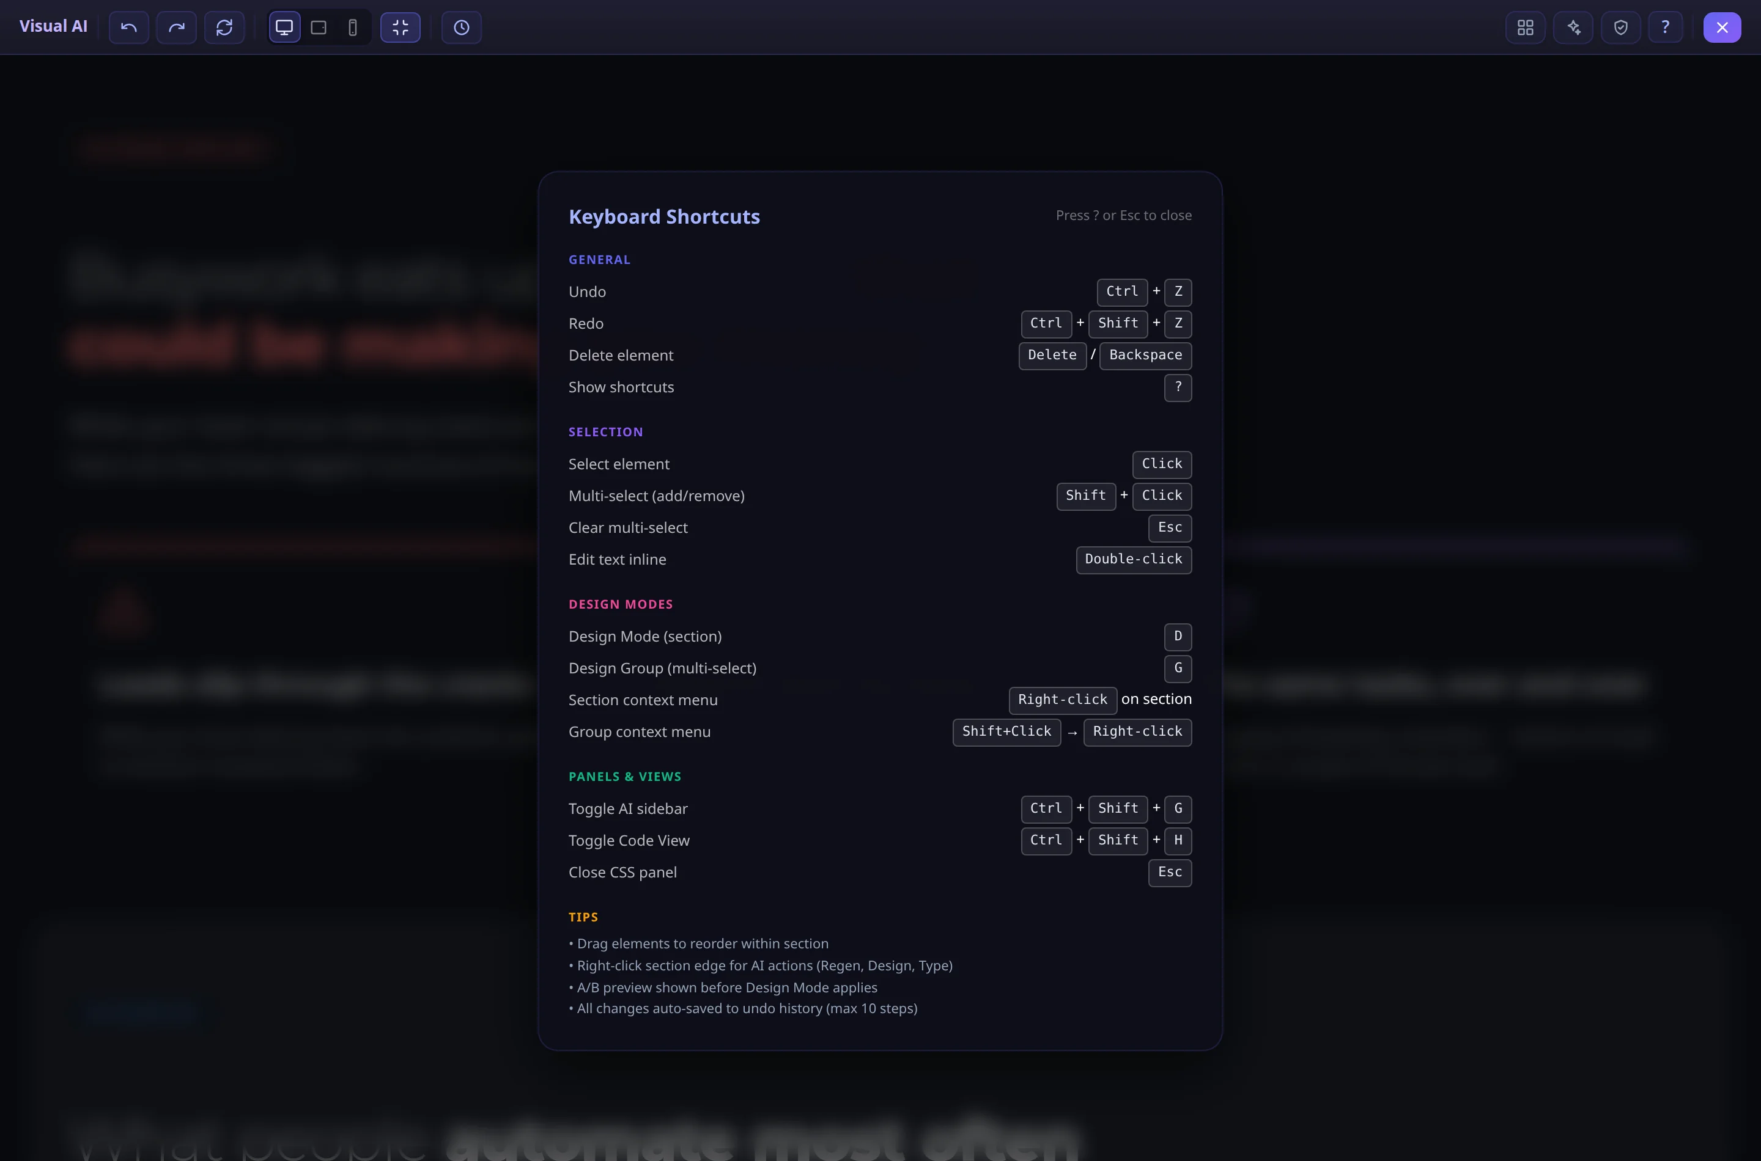Click the 'Delete element' row label
Image resolution: width=1761 pixels, height=1161 pixels.
(x=621, y=356)
